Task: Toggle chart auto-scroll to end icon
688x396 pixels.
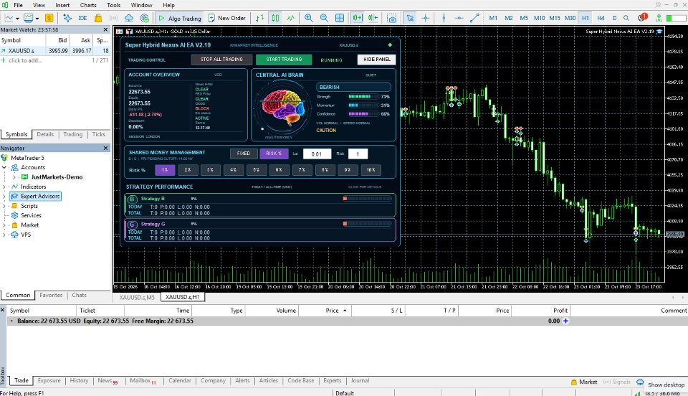Action: coord(357,18)
